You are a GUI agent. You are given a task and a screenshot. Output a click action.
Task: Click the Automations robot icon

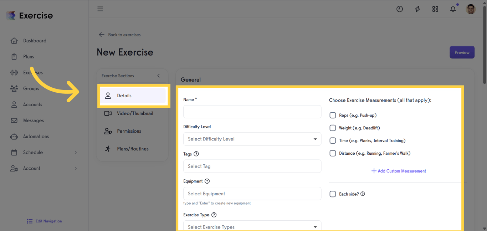pos(14,137)
